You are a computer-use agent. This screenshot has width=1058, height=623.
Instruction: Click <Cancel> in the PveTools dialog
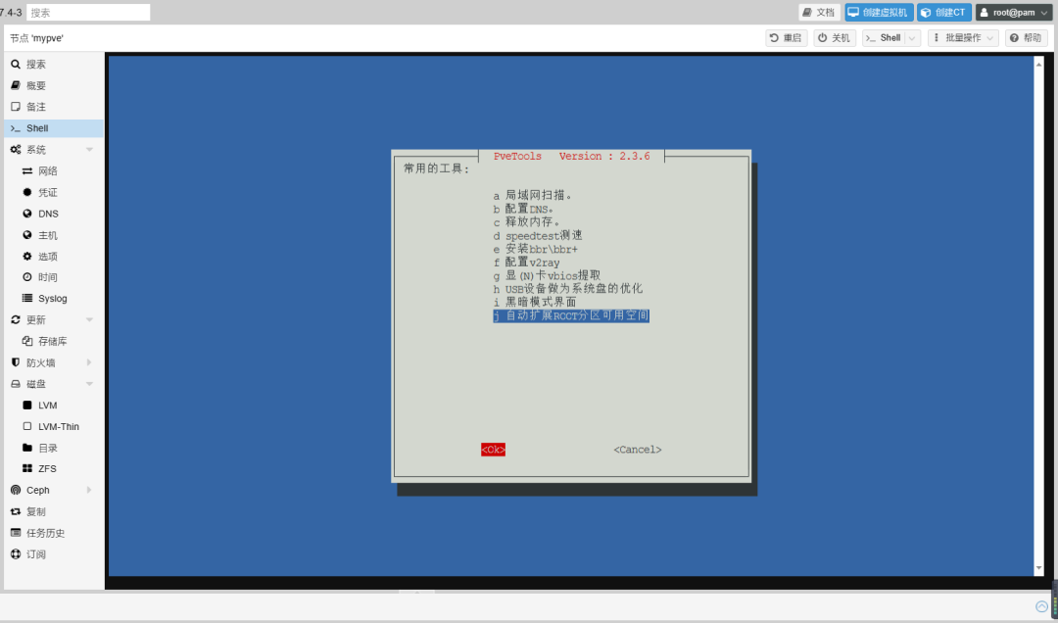[638, 450]
